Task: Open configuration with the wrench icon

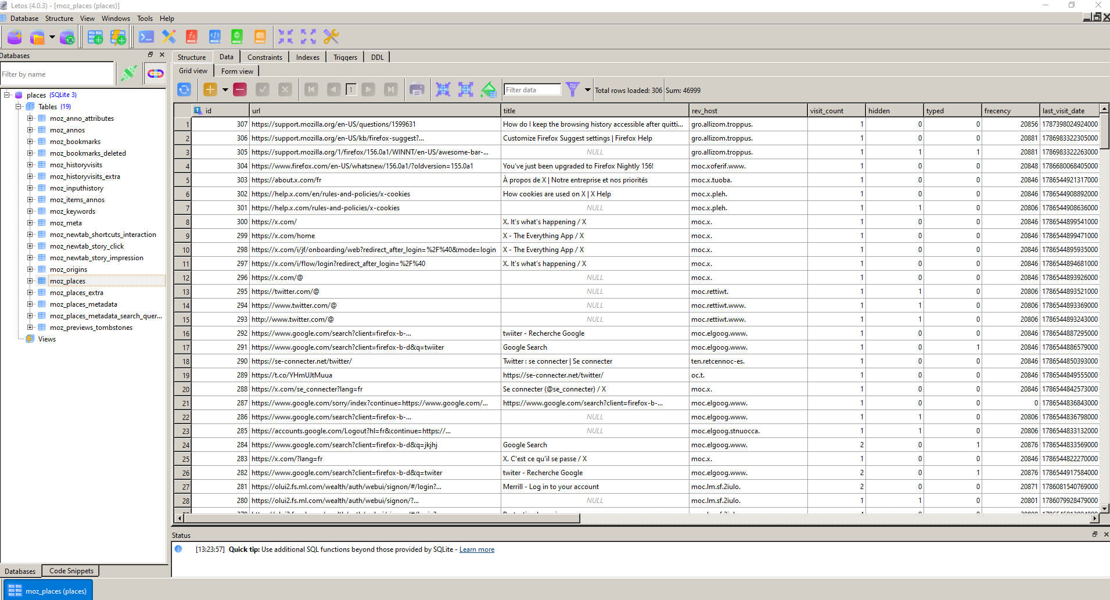Action: point(331,37)
